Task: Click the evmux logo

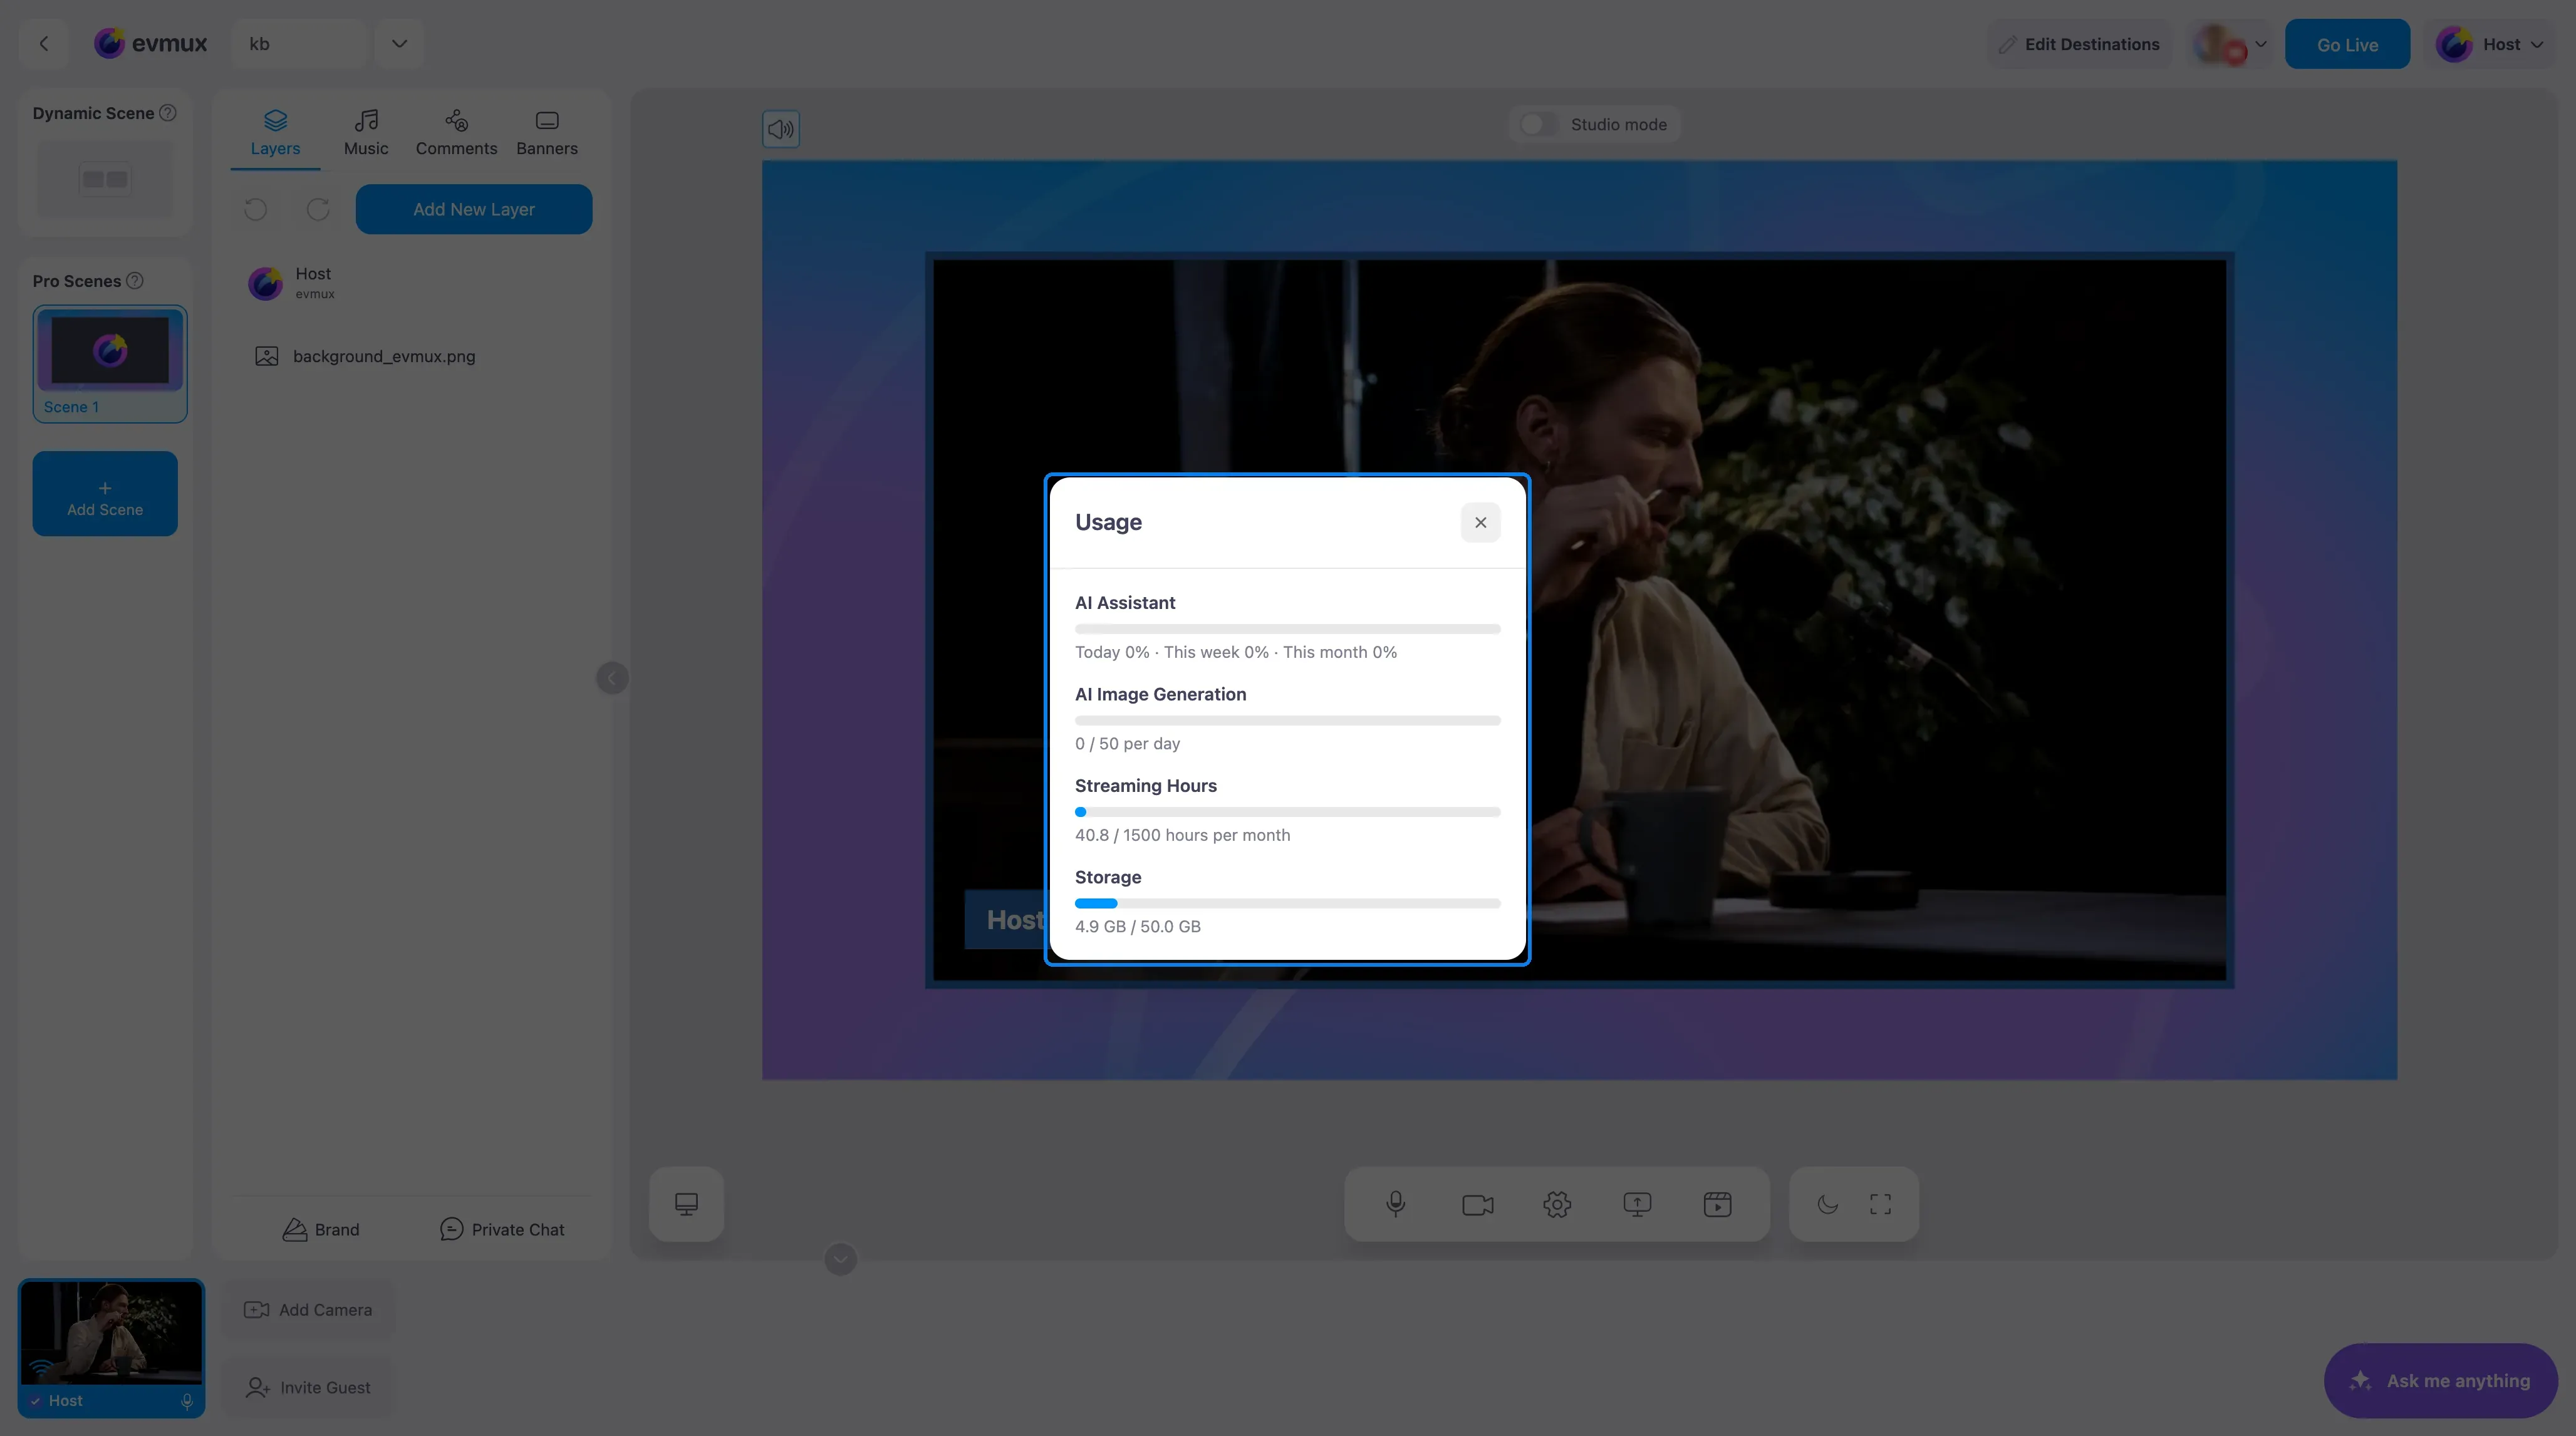Action: 151,44
